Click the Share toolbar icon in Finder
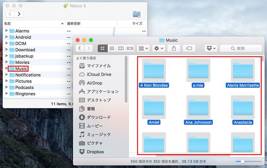The image size is (267, 168). point(174,48)
